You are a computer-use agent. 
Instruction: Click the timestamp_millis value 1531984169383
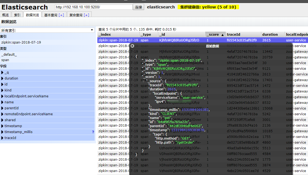(195, 110)
